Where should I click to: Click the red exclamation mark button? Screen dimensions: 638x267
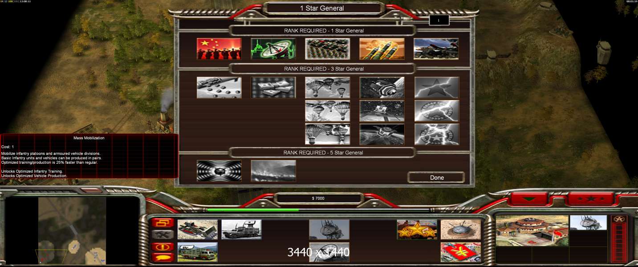click(x=163, y=247)
